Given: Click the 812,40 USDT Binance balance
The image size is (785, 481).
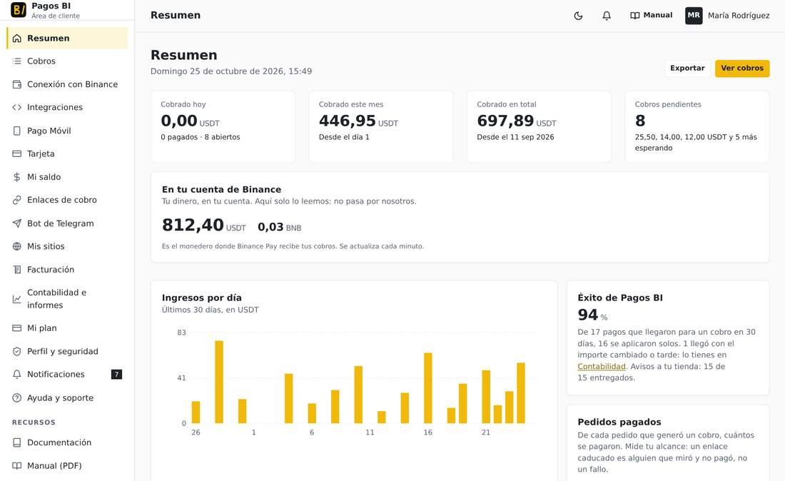Looking at the screenshot, I should [204, 226].
